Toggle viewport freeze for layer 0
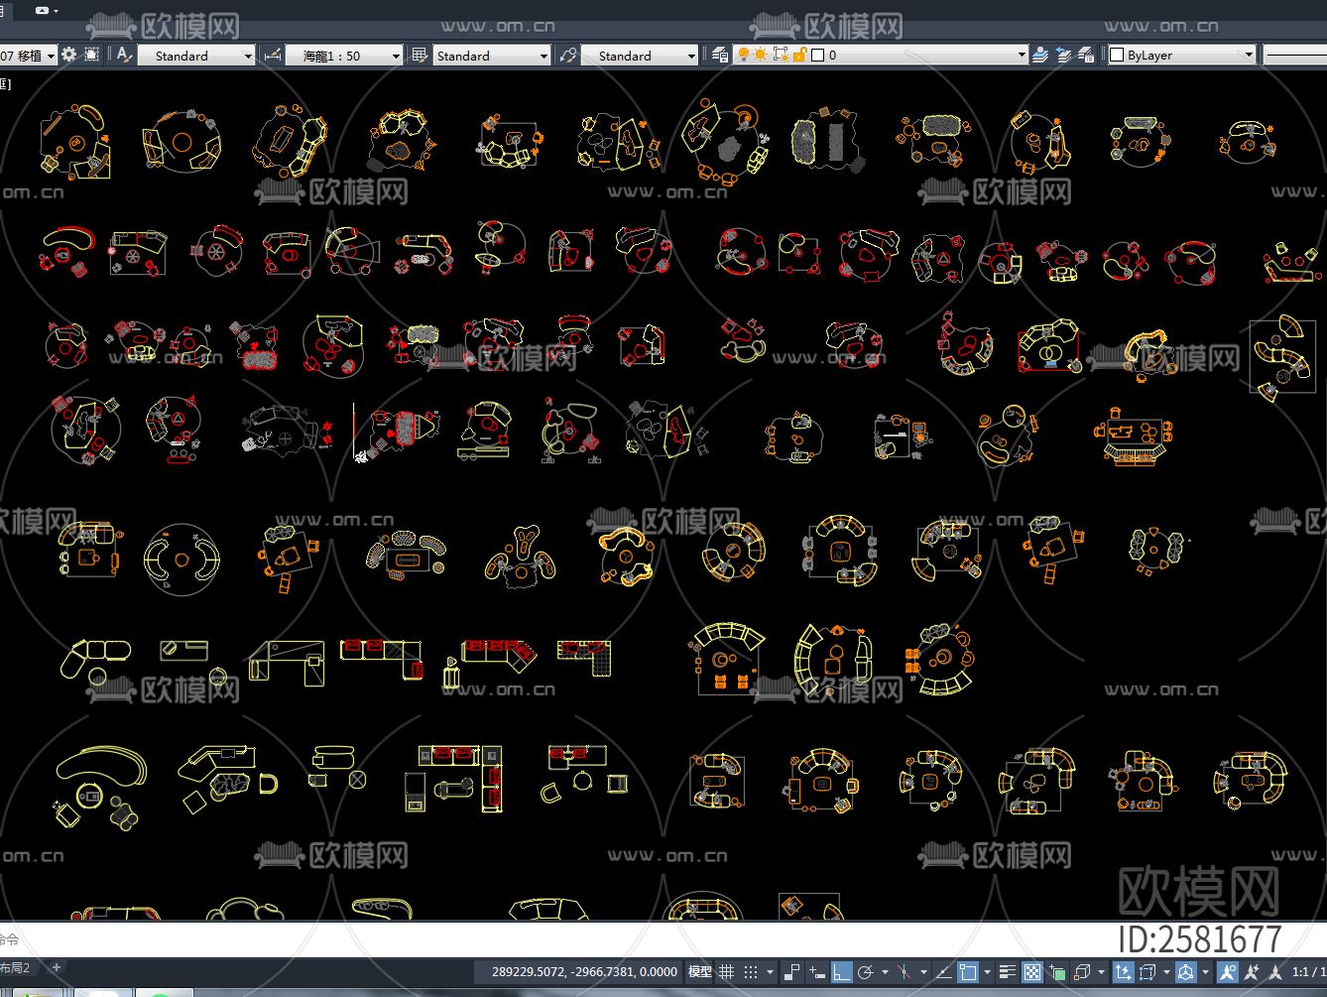Viewport: 1327px width, 997px height. (x=781, y=56)
